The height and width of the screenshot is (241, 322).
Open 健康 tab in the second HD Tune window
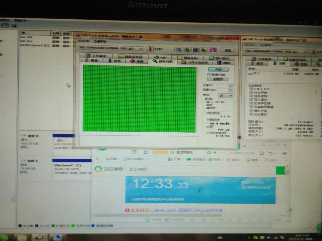point(301,64)
